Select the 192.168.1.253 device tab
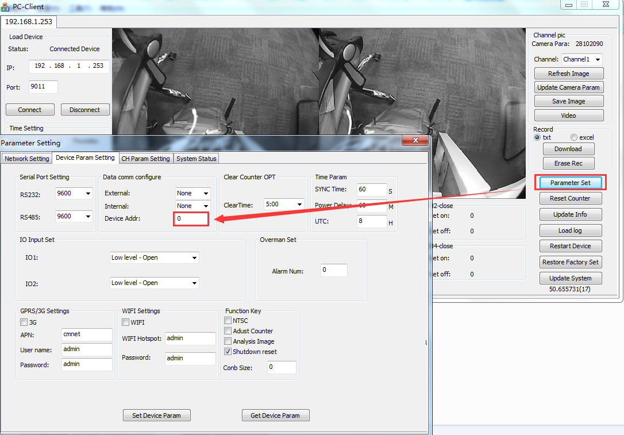 pyautogui.click(x=29, y=21)
